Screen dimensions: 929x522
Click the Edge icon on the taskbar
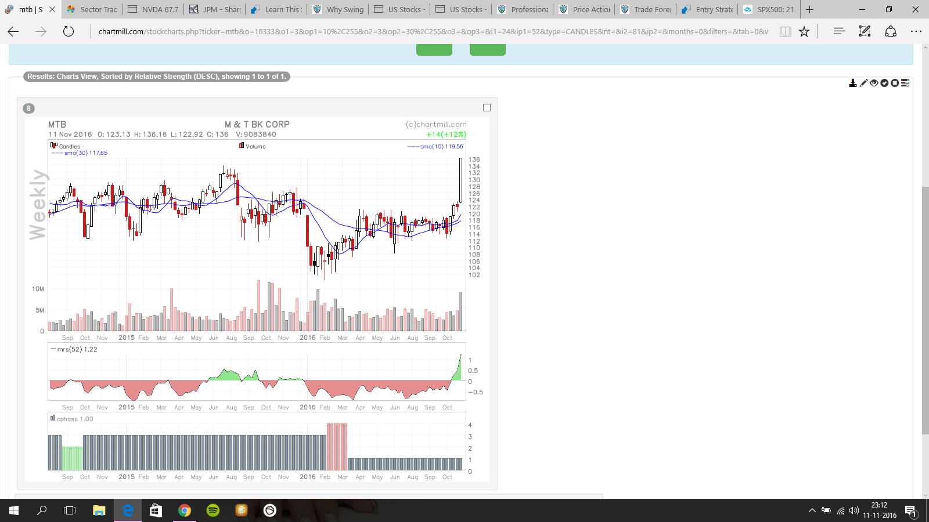click(128, 510)
